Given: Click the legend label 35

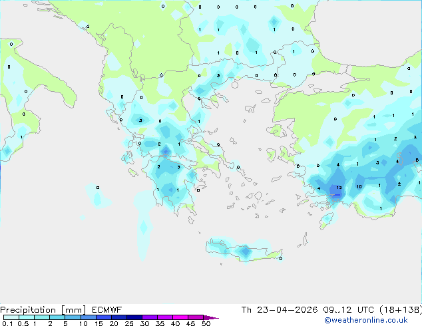Looking at the screenshot, I should (160, 323).
